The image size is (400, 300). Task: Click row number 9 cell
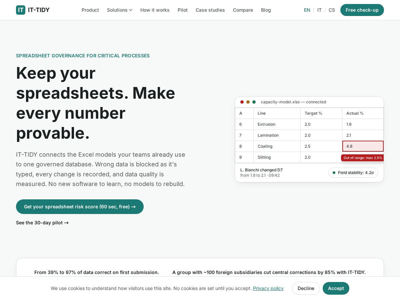pyautogui.click(x=244, y=157)
